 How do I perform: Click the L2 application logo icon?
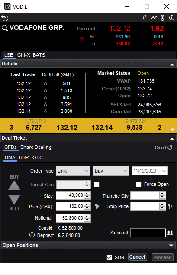(x=7, y=6)
